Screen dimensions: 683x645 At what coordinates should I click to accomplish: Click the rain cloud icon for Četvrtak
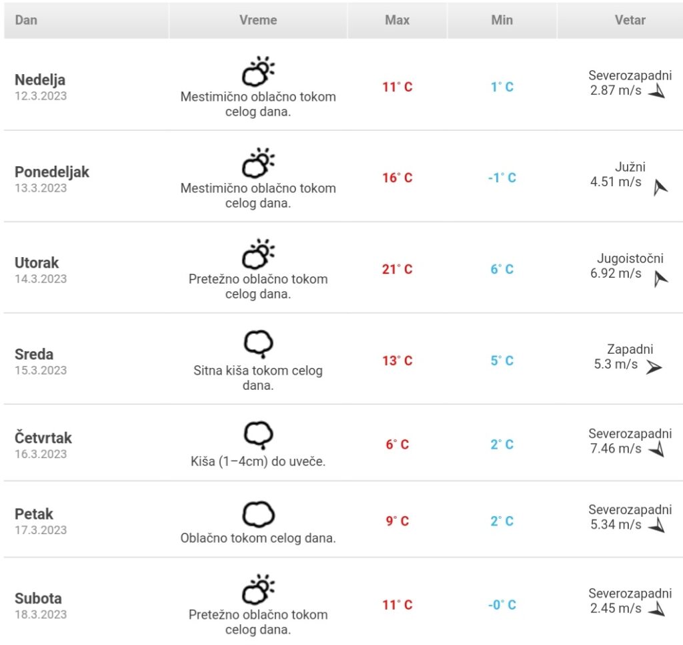pos(257,435)
